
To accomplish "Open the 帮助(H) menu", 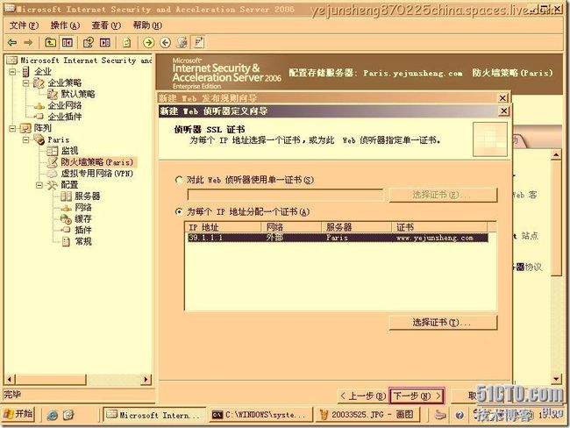I will click(147, 25).
